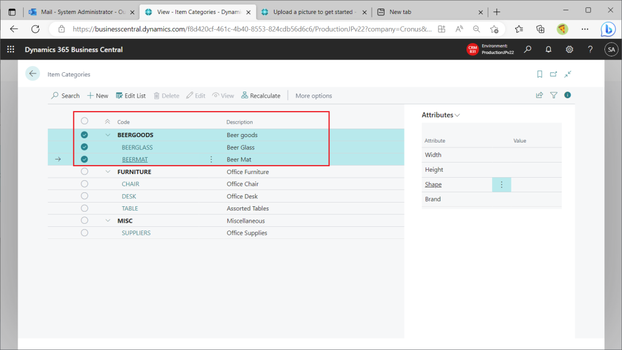The width and height of the screenshot is (622, 350).
Task: Open the notifications bell
Action: pos(549,50)
